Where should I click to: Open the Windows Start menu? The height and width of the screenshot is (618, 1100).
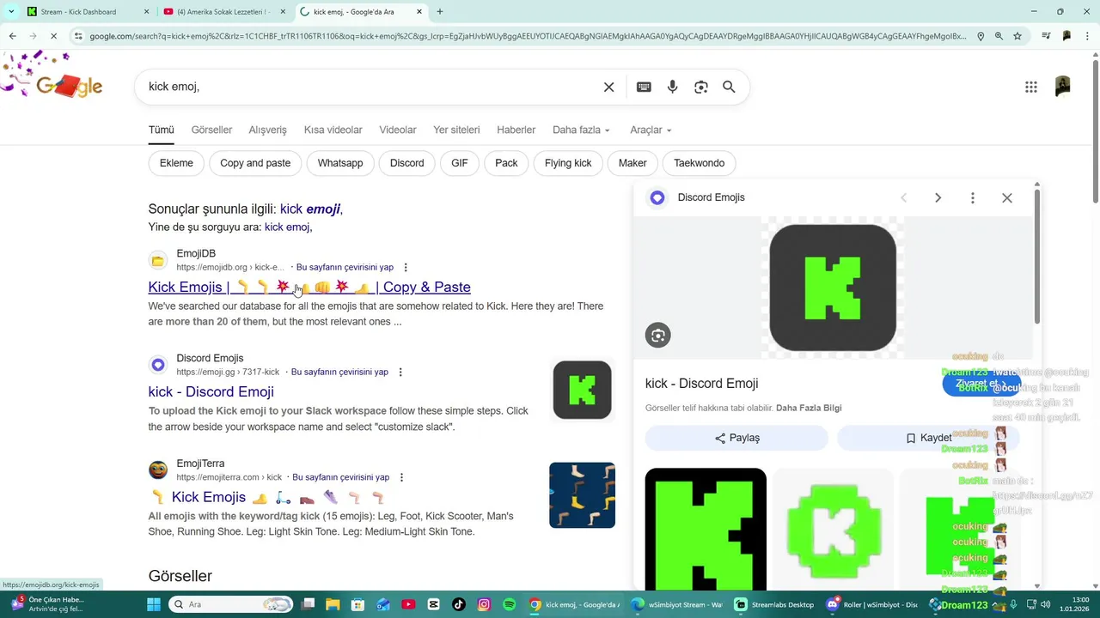coord(153,604)
